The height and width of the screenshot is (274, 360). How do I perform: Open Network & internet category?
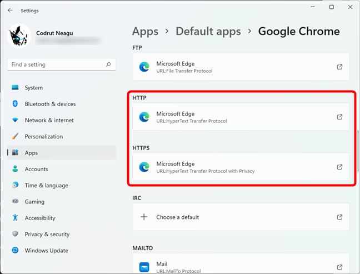point(61,120)
